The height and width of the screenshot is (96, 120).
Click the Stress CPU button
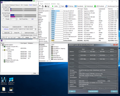tap(17, 33)
